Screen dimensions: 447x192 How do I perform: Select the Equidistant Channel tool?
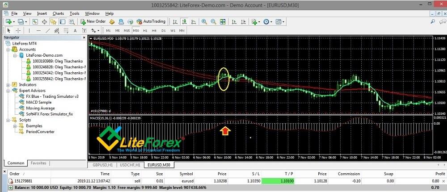click(x=57, y=30)
